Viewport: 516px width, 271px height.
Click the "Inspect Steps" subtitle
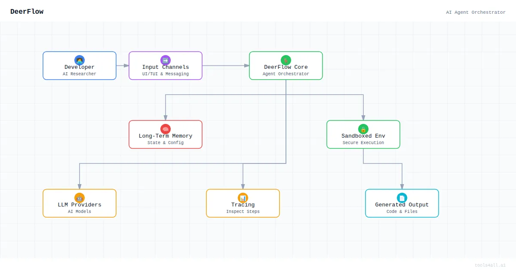tap(243, 212)
